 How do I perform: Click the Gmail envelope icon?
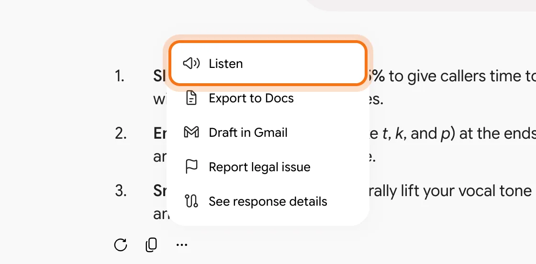click(x=191, y=132)
